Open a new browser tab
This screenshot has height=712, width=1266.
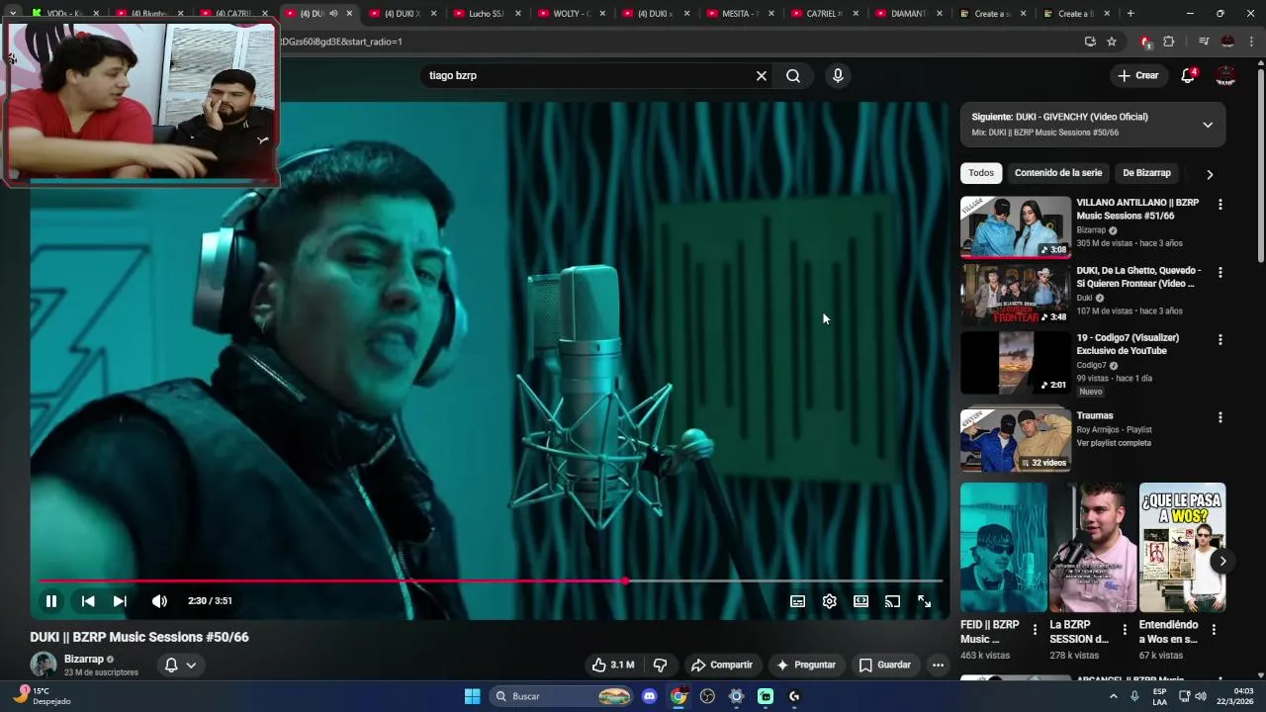pyautogui.click(x=1130, y=14)
